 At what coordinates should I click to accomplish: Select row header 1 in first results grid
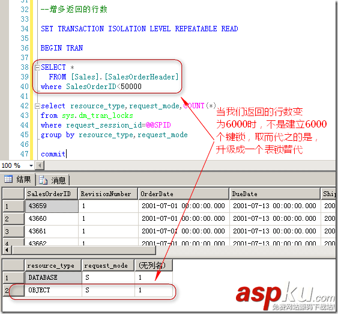[x=13, y=206]
